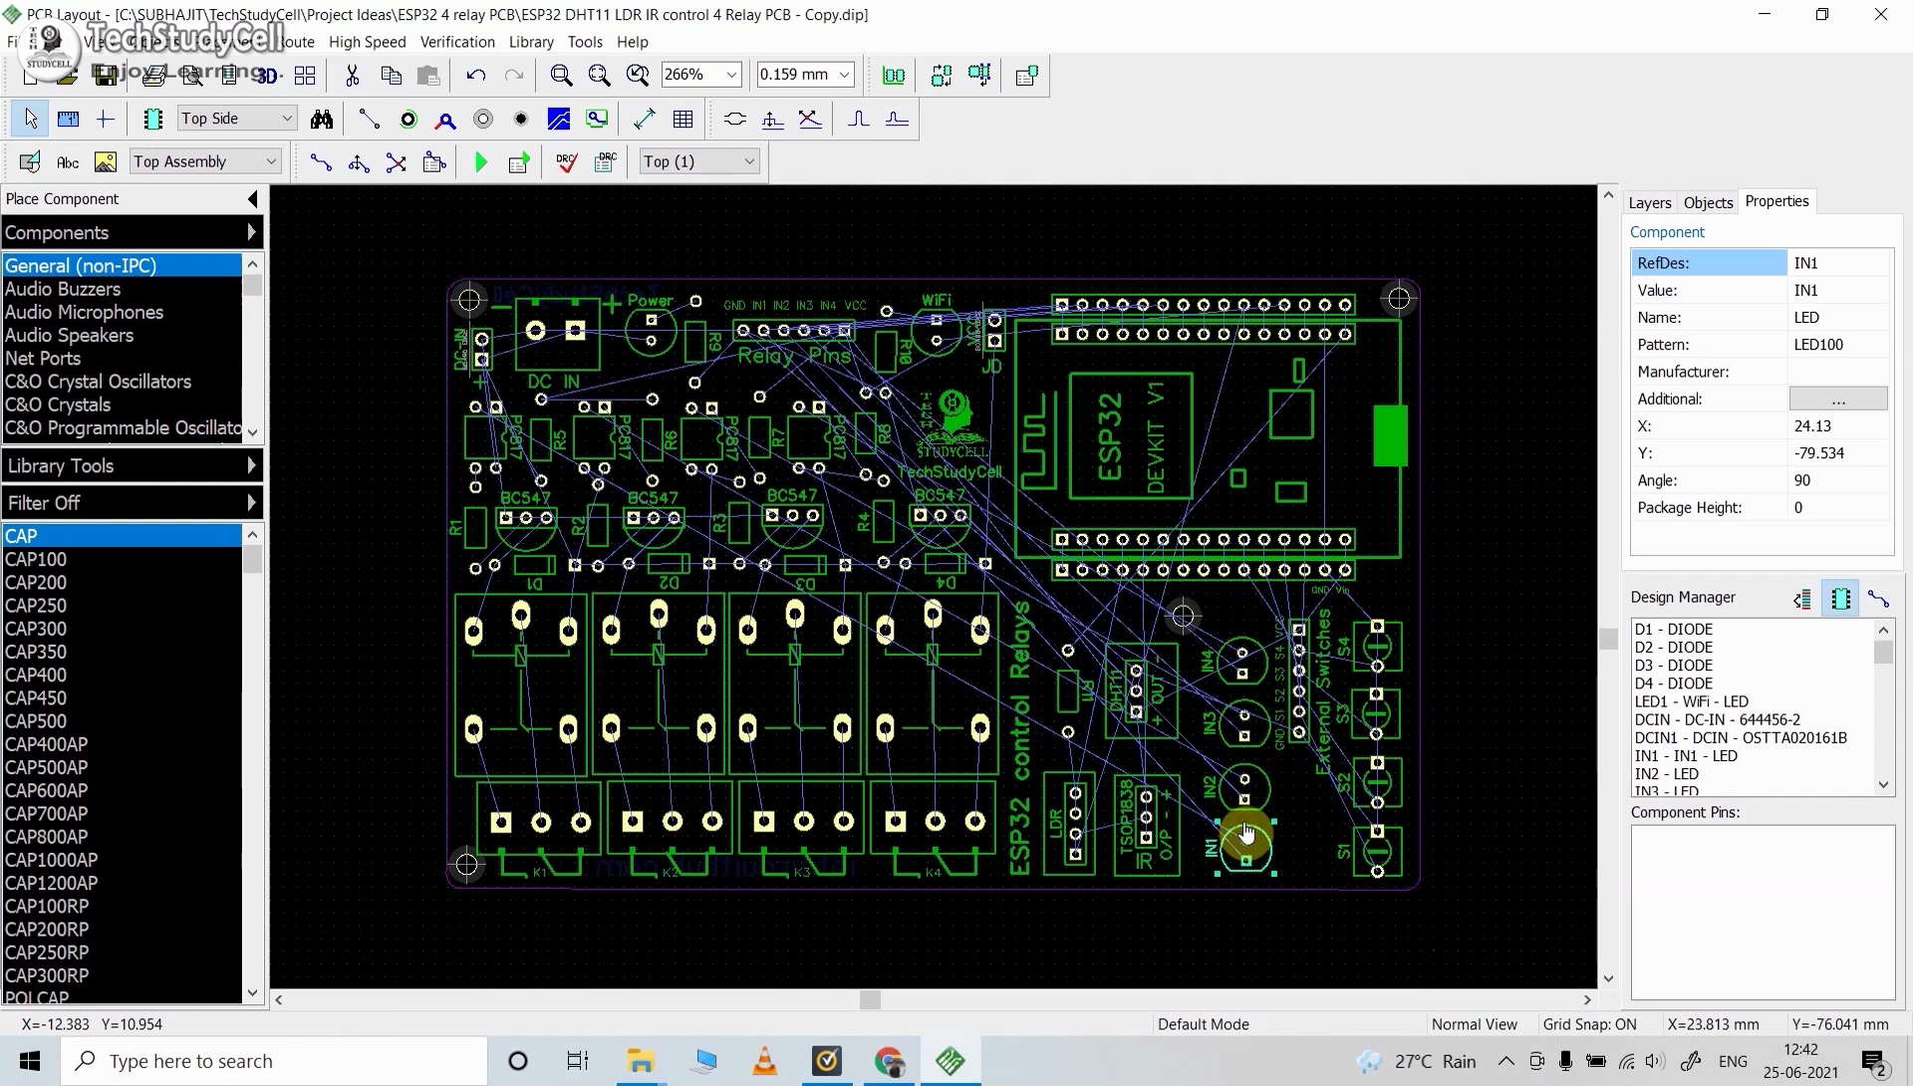This screenshot has height=1086, width=1913.
Task: Open the Library menu
Action: pos(531,42)
